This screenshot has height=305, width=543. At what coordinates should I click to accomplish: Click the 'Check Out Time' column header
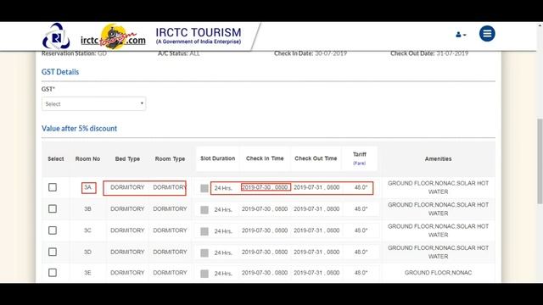[x=316, y=158]
